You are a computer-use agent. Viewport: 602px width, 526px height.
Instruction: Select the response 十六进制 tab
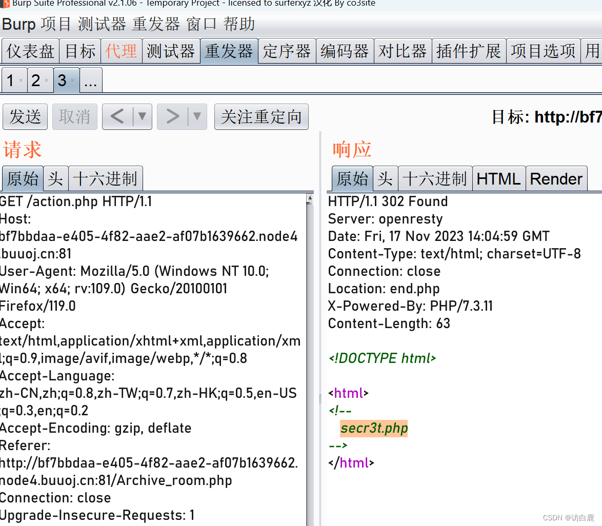[x=435, y=179]
